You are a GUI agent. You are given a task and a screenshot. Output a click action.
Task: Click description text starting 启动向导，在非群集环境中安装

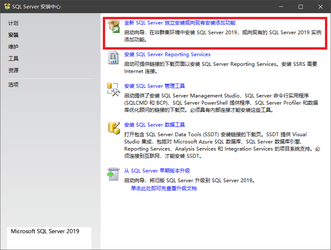click(x=223, y=36)
